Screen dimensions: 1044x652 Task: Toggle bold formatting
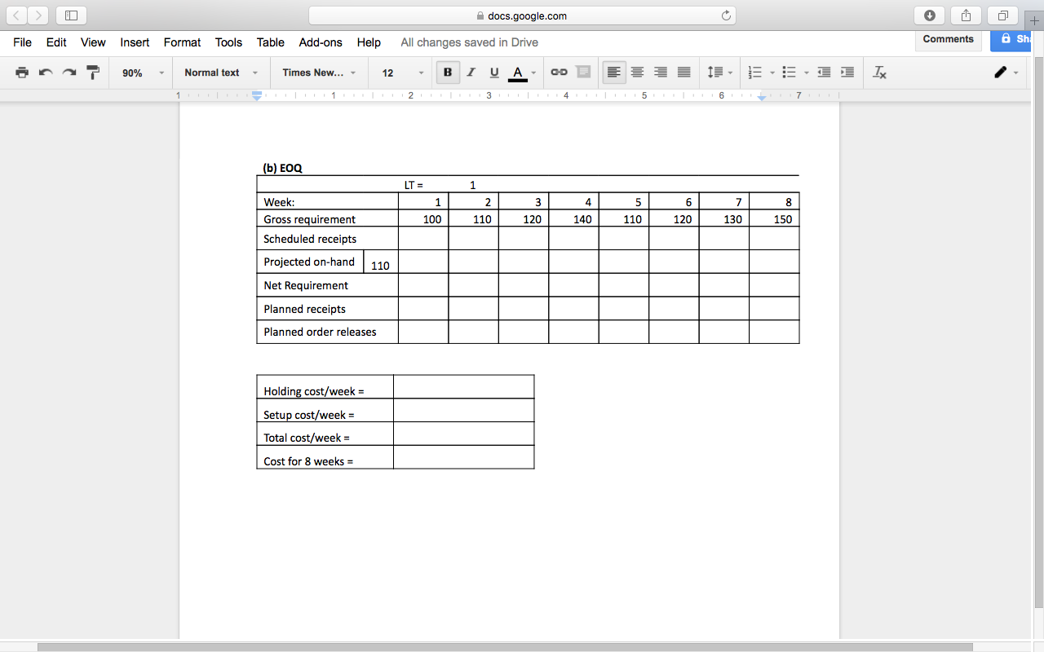(x=447, y=73)
